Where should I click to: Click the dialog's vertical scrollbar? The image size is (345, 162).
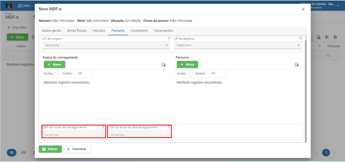[305, 91]
